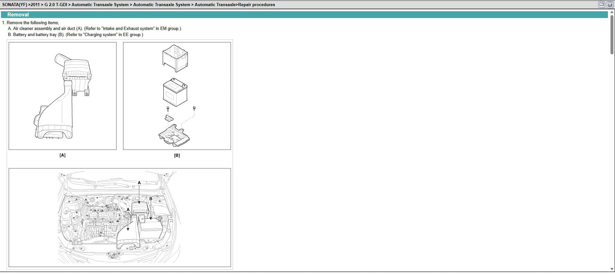Click G 2.0 T-GDI breadcrumb segment
Screen dimensions: 615x274
56,5
